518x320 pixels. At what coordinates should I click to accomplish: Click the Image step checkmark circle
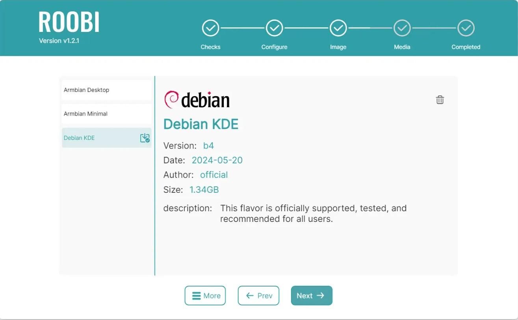338,28
